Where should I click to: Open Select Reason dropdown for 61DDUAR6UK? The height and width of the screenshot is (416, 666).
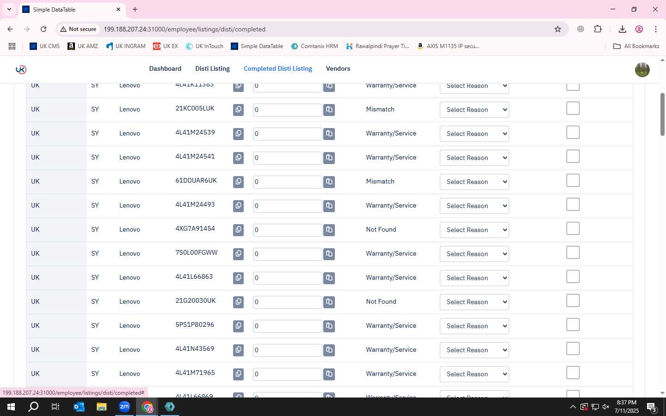tap(474, 182)
